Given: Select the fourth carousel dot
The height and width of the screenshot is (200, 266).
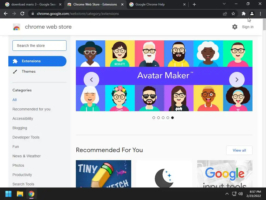Looking at the screenshot, I should (168, 118).
